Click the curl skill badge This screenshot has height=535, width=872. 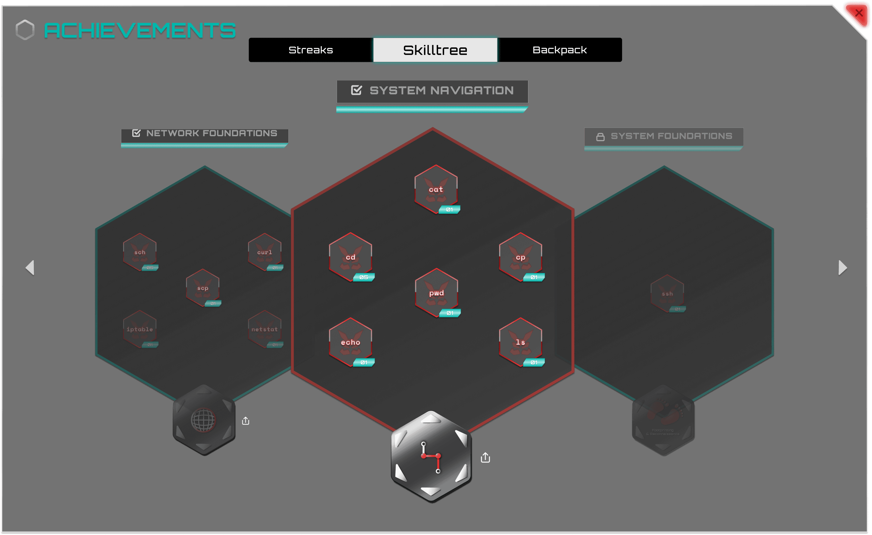pyautogui.click(x=264, y=252)
